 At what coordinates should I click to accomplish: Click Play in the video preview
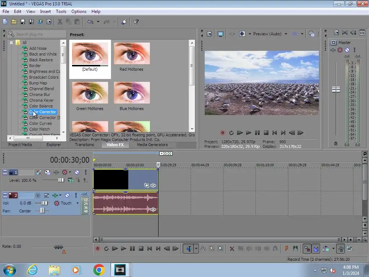coord(248,133)
